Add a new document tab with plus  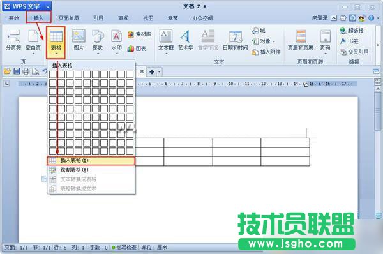click(152, 72)
